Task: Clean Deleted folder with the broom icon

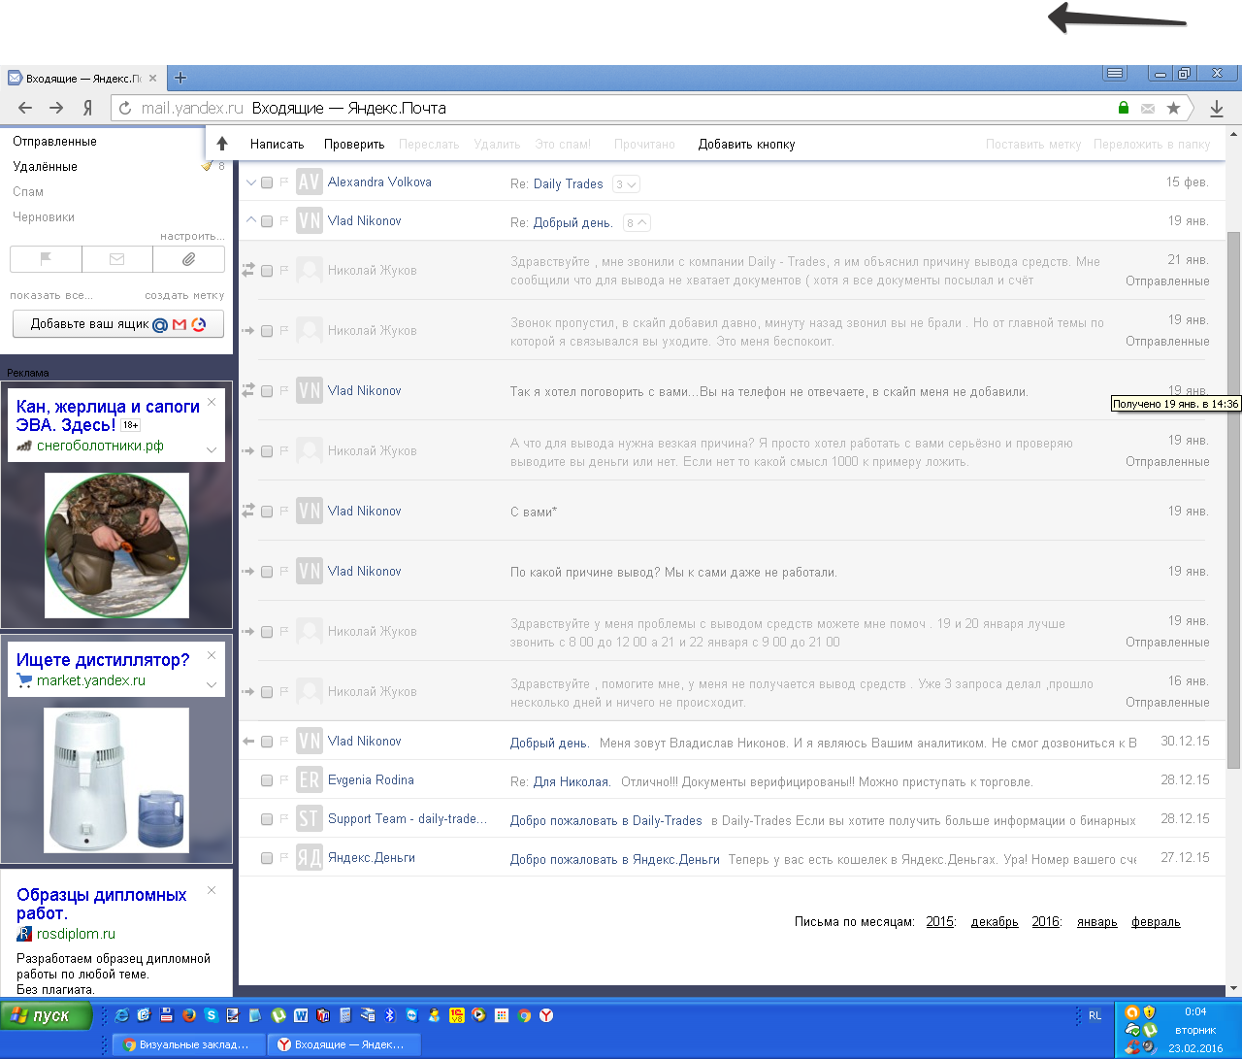Action: pos(207,166)
